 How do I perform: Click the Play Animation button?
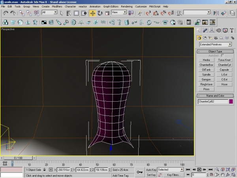click(x=199, y=170)
